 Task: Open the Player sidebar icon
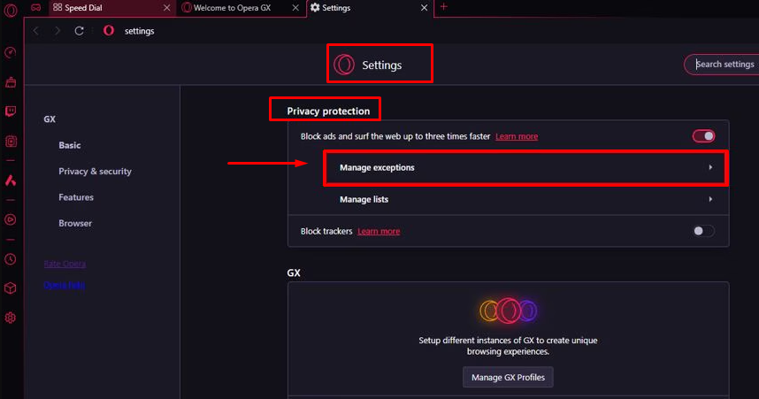[x=10, y=219]
